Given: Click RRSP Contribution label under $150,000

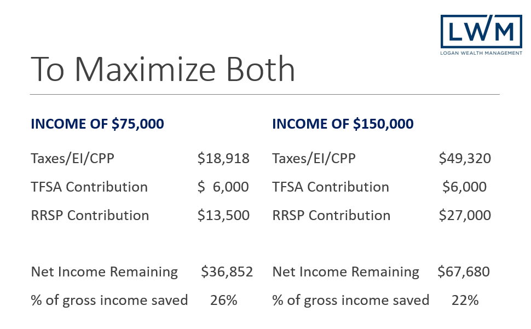Looking at the screenshot, I should click(x=331, y=215).
